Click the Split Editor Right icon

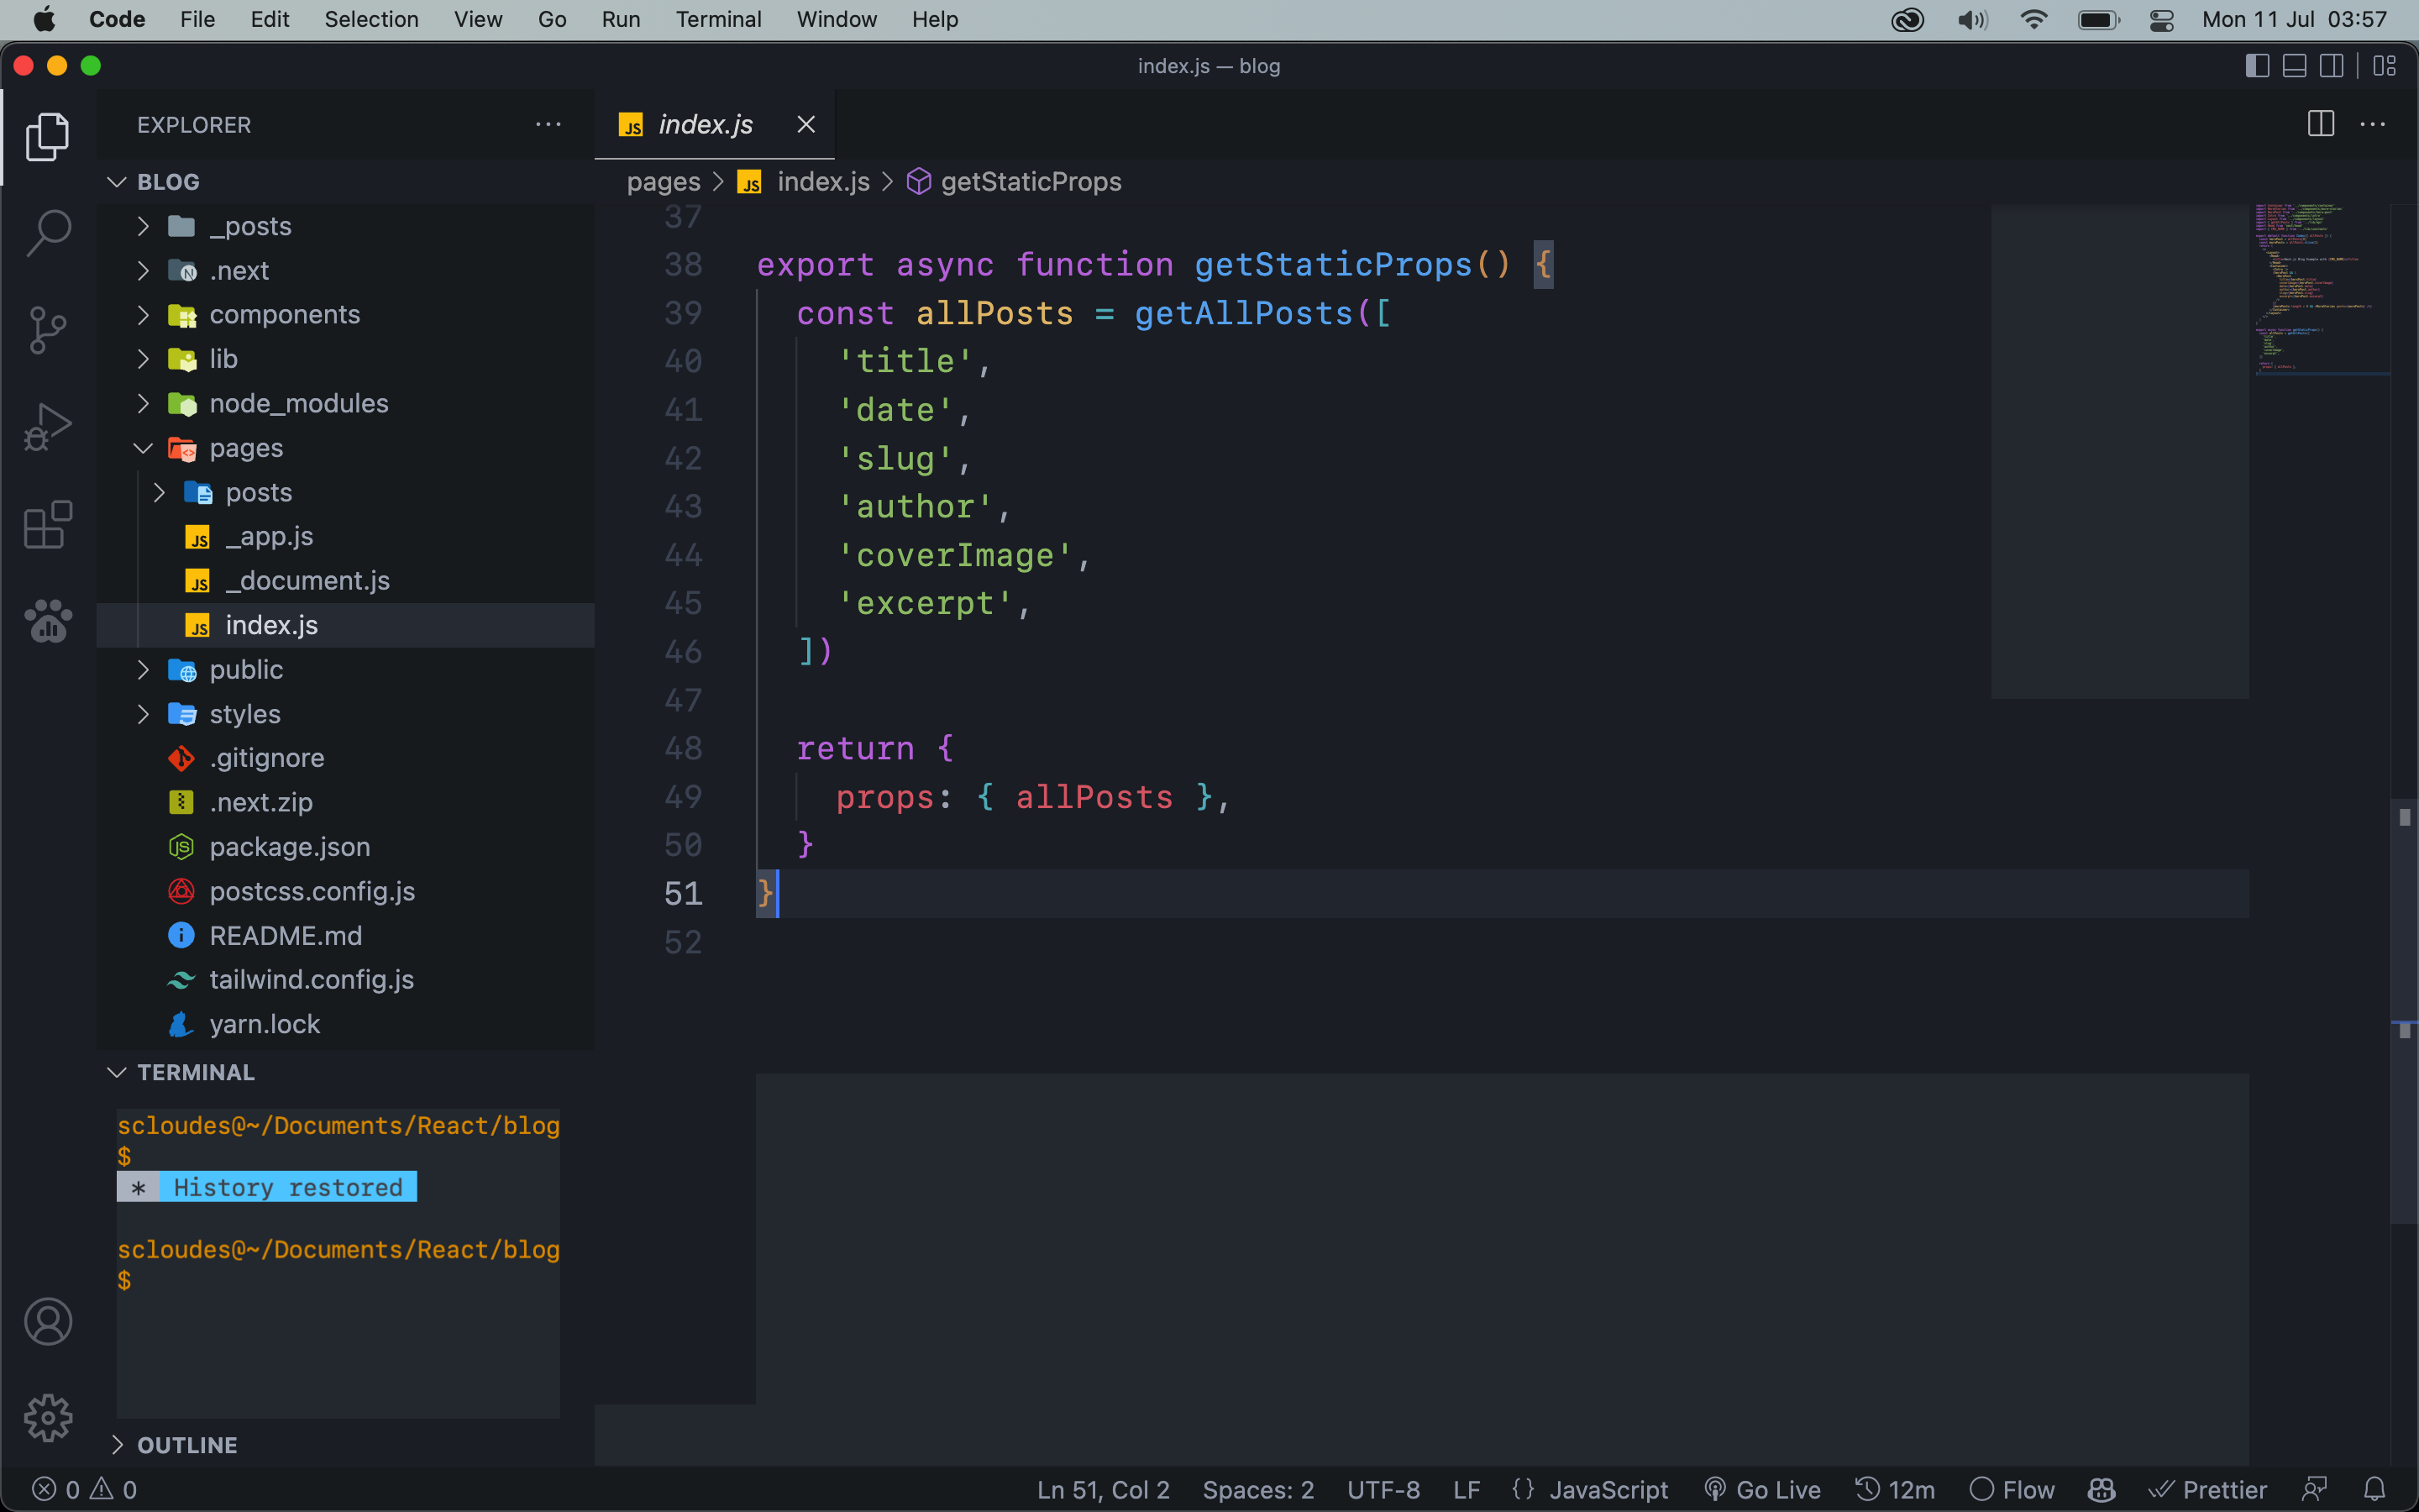pos(2320,124)
